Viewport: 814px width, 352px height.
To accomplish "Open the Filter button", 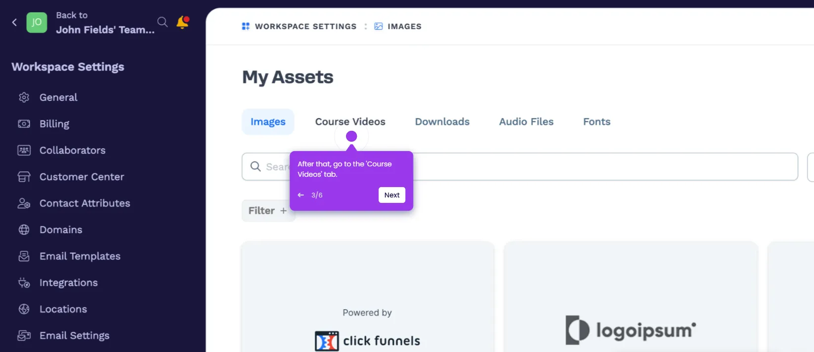I will (x=268, y=211).
